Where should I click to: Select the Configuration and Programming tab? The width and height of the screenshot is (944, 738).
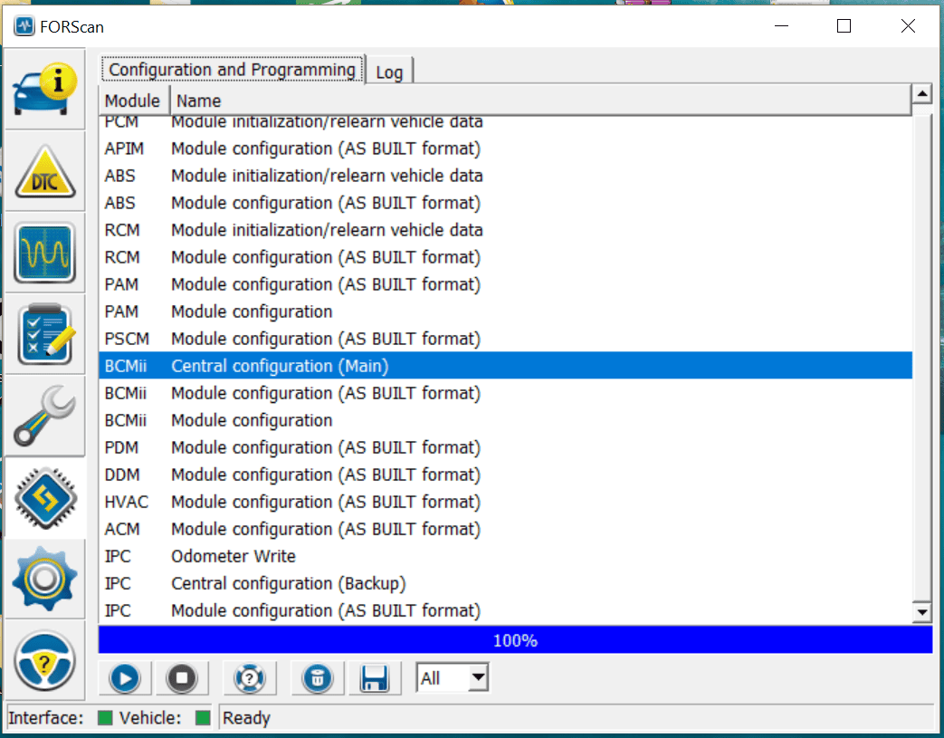pos(233,70)
